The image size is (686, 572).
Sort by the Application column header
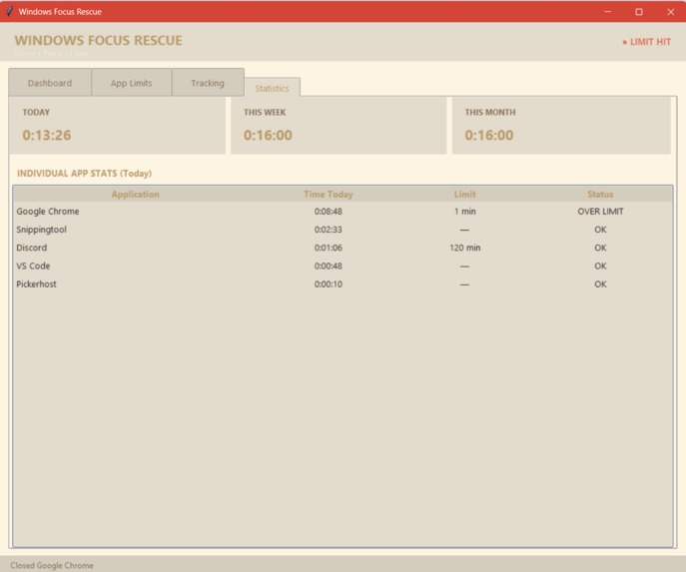click(x=135, y=195)
